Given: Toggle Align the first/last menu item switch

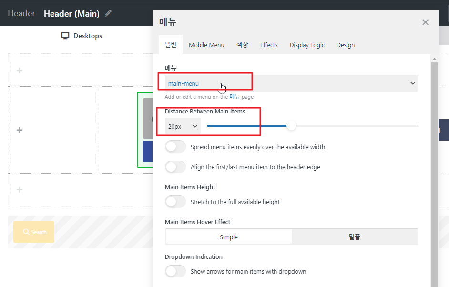Looking at the screenshot, I should [175, 167].
